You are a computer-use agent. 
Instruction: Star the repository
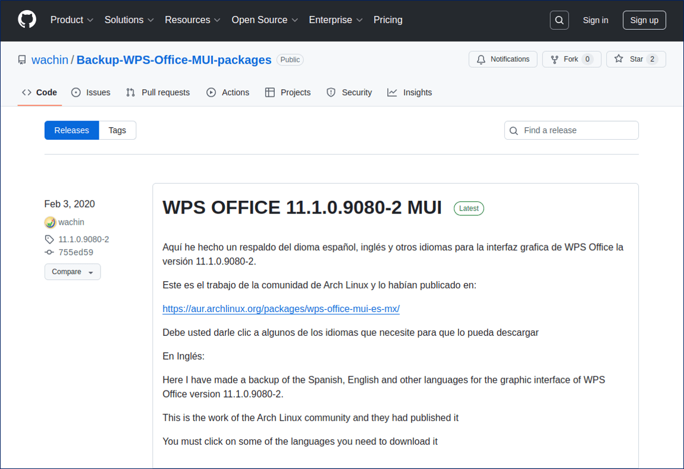tap(636, 59)
